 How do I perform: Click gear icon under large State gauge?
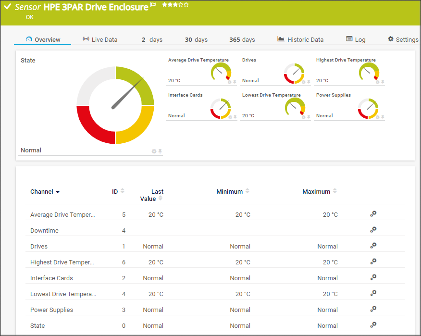pyautogui.click(x=154, y=151)
